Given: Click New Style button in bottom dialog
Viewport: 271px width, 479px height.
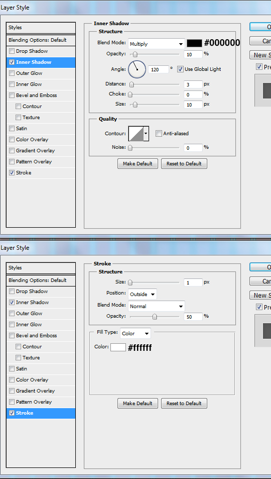Looking at the screenshot, I should point(260,295).
